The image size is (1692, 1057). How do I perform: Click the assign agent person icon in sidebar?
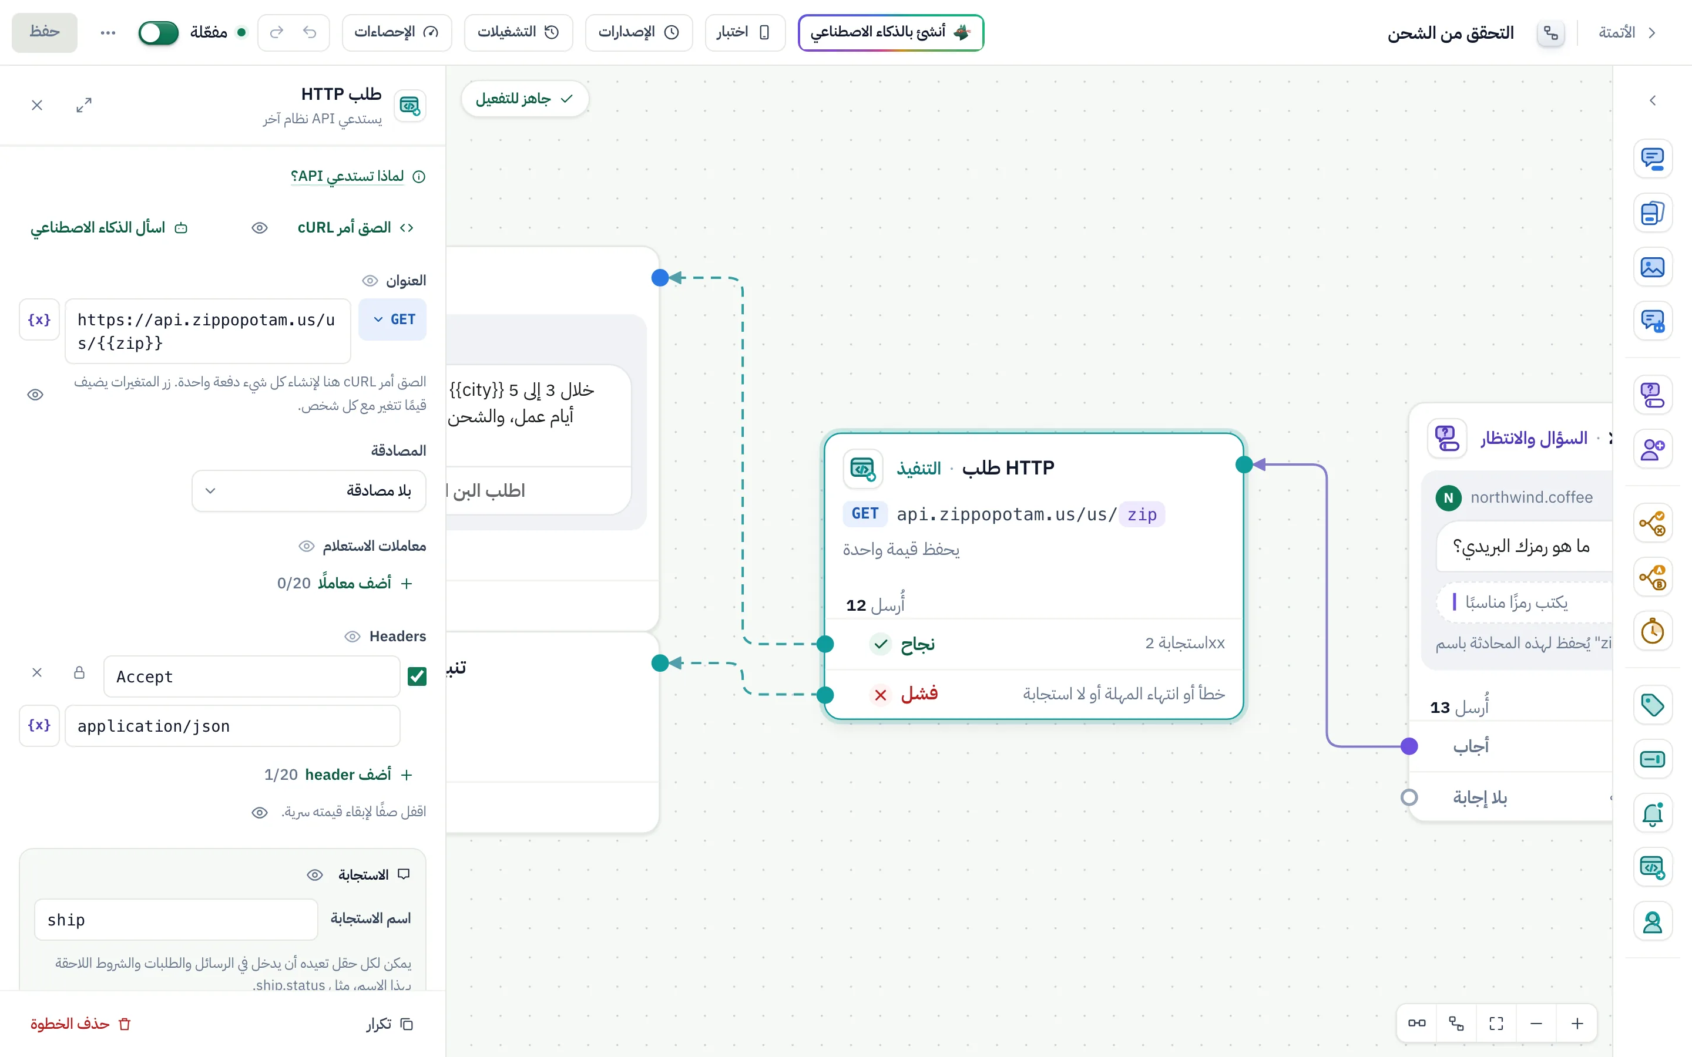pyautogui.click(x=1652, y=922)
